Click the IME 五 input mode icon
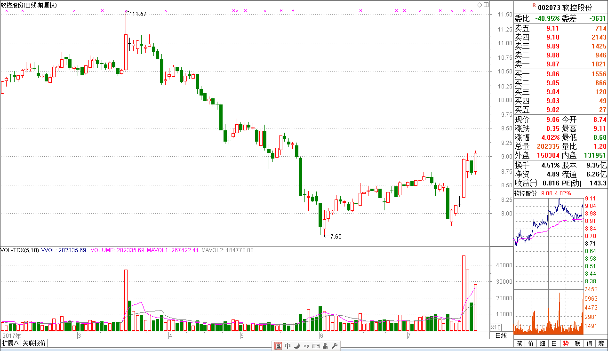The image size is (608, 351). pos(278,346)
